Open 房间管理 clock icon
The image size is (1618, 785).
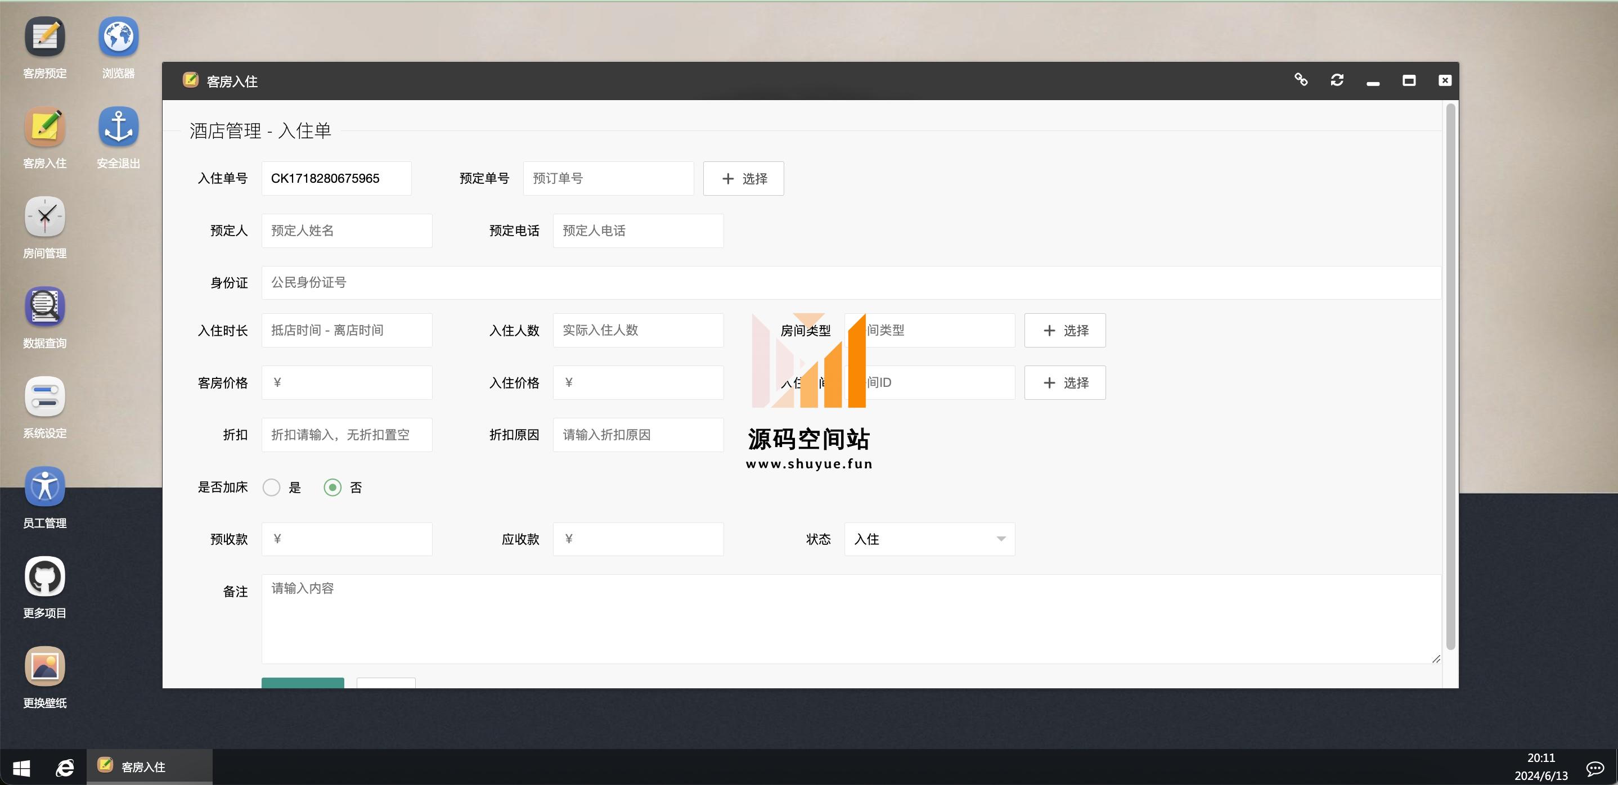[44, 228]
